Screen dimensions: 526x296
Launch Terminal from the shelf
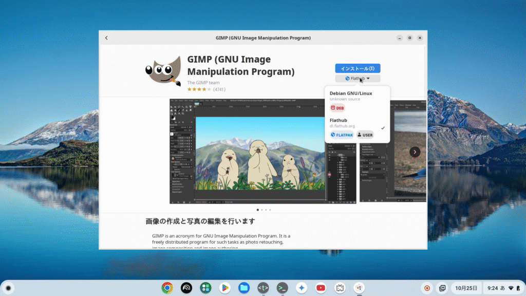click(x=281, y=288)
